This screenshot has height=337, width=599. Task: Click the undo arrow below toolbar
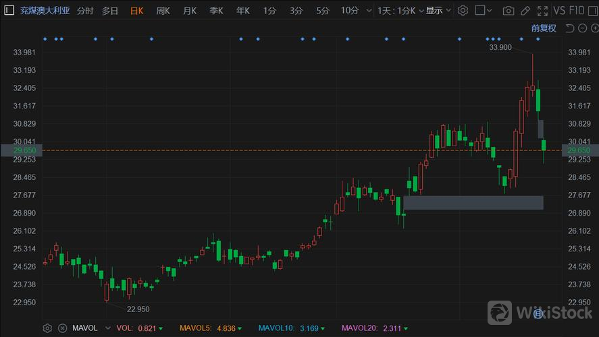click(x=569, y=28)
